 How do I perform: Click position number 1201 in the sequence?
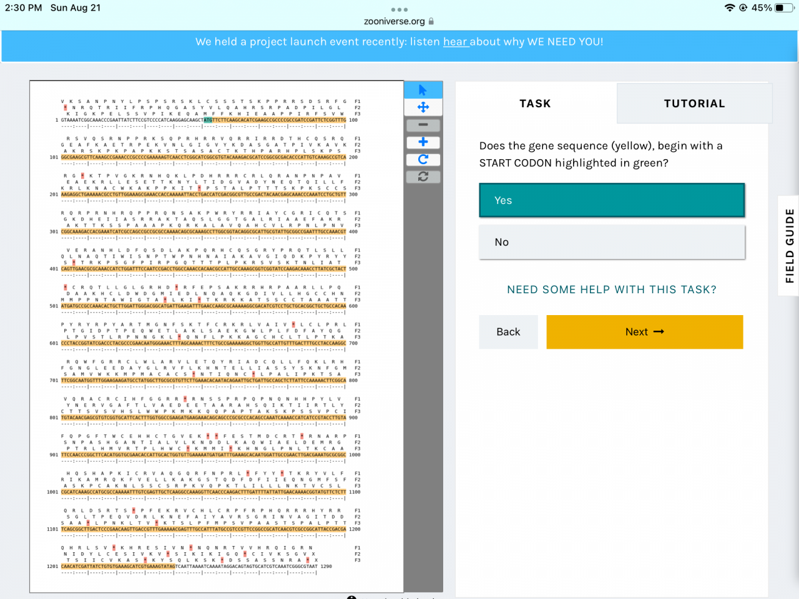click(x=52, y=567)
